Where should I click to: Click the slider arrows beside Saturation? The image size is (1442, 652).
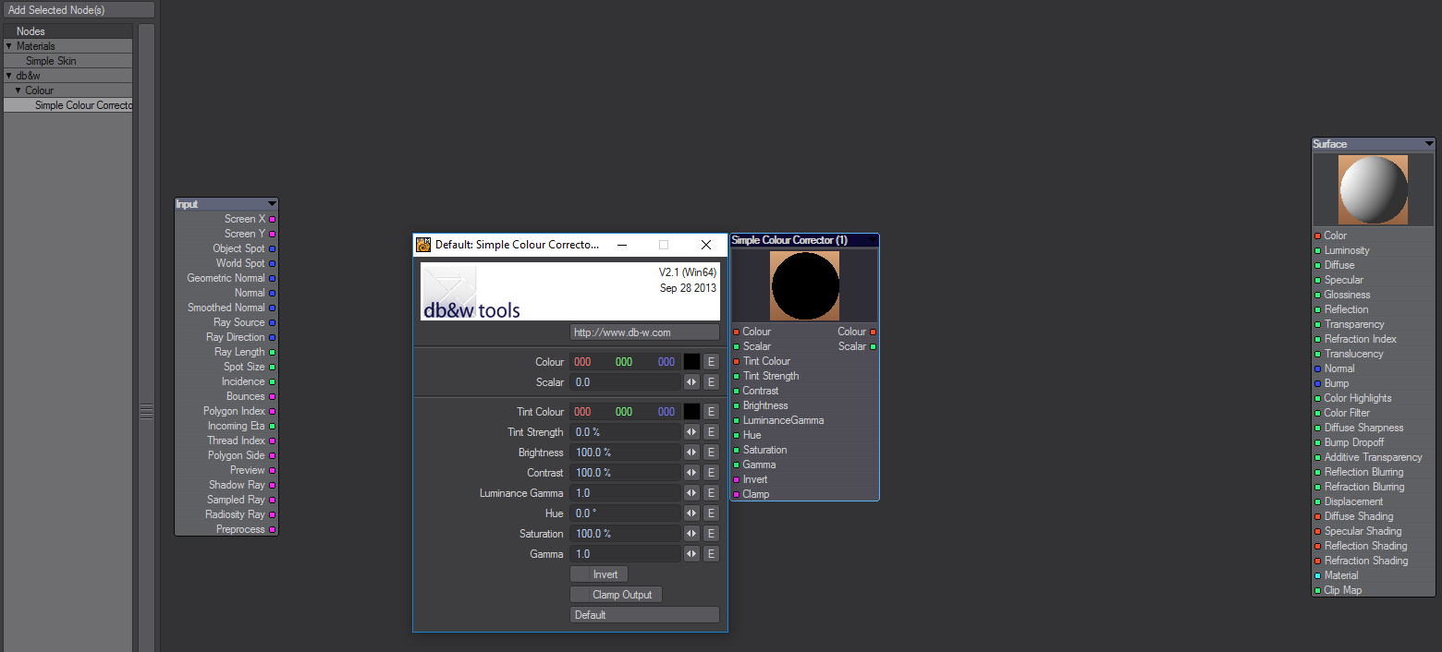(690, 534)
